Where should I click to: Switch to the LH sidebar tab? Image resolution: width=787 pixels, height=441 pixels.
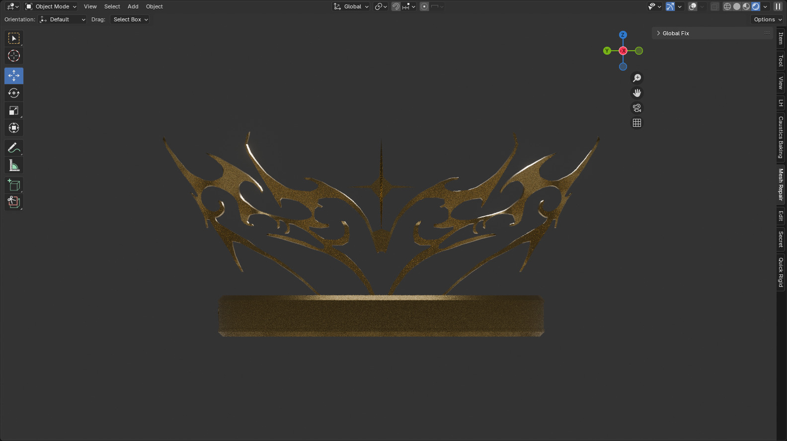tap(781, 103)
